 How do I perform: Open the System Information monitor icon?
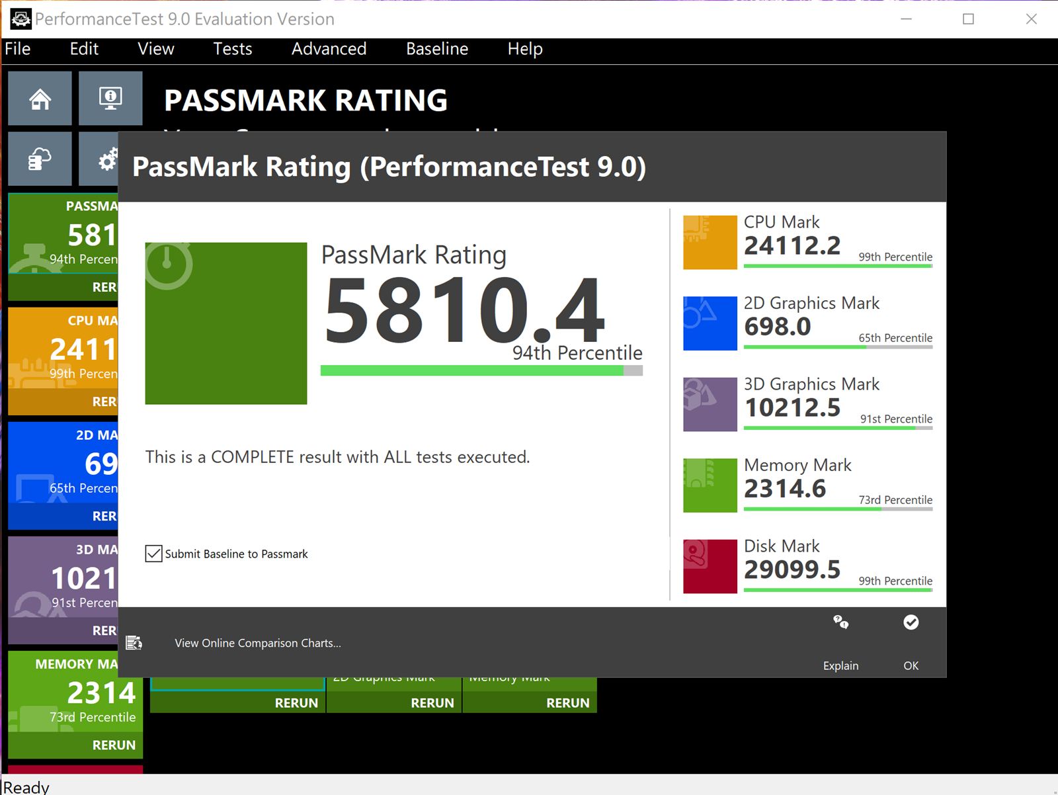tap(110, 99)
